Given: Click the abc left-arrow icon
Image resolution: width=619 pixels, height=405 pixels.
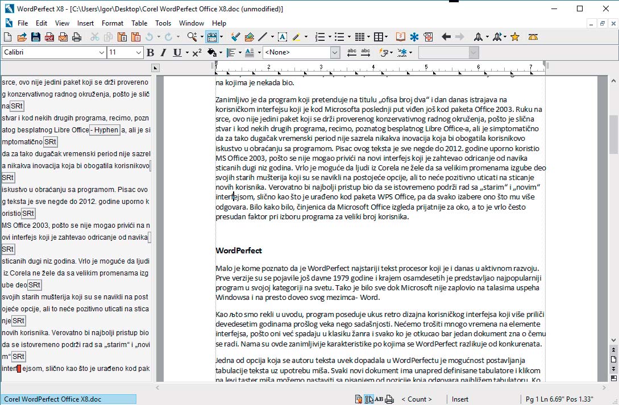Looking at the screenshot, I should 352,52.
